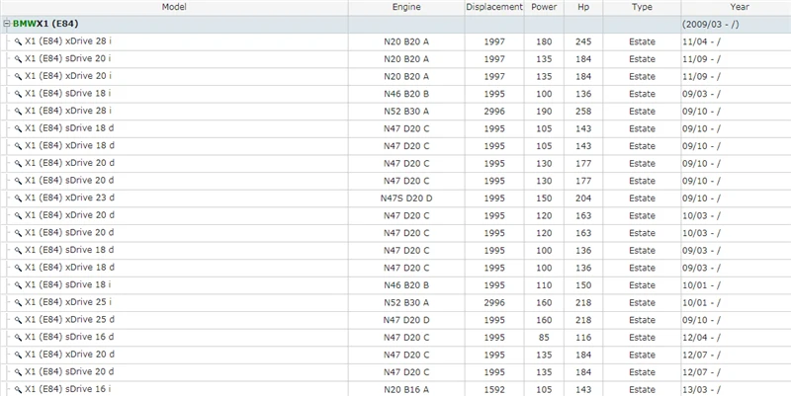Click magnifier icon for xDrive 20 d 12/07 row

tap(18, 356)
